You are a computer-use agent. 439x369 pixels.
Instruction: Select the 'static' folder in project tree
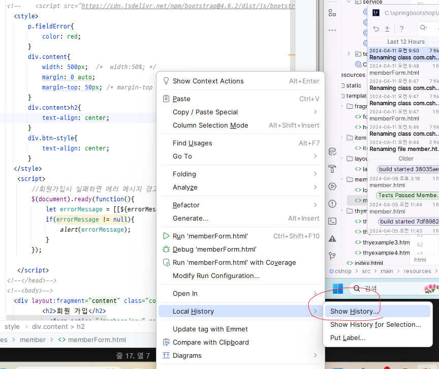pyautogui.click(x=354, y=85)
